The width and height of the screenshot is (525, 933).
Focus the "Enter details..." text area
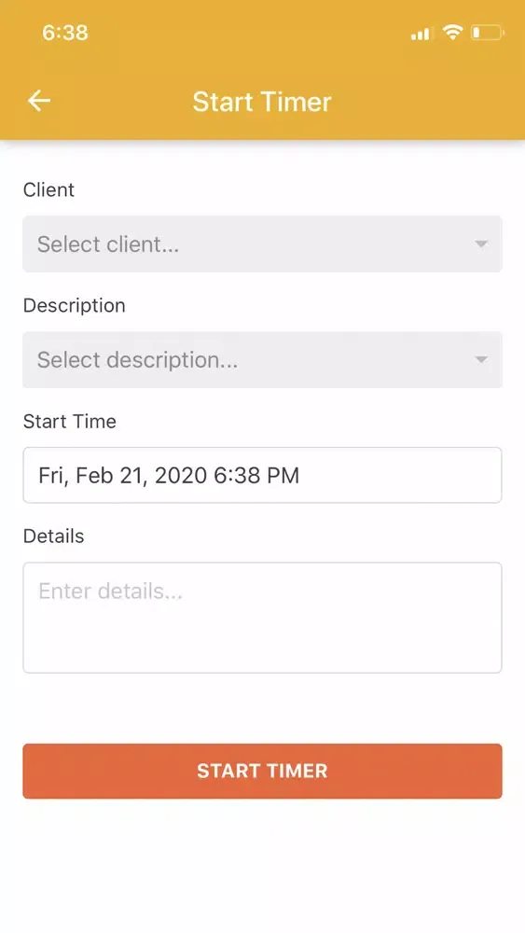pos(262,618)
